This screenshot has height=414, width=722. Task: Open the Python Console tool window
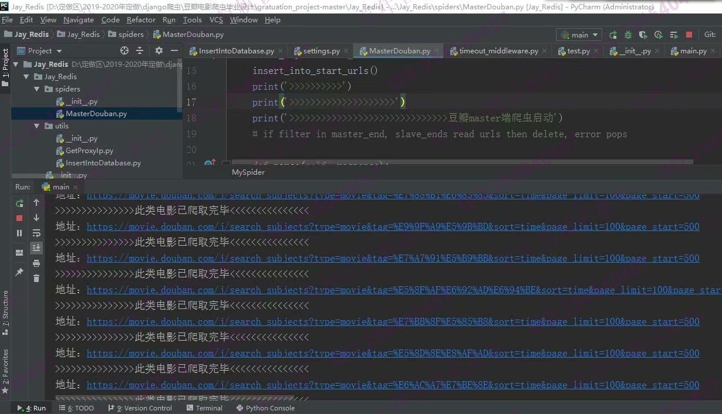pos(265,408)
